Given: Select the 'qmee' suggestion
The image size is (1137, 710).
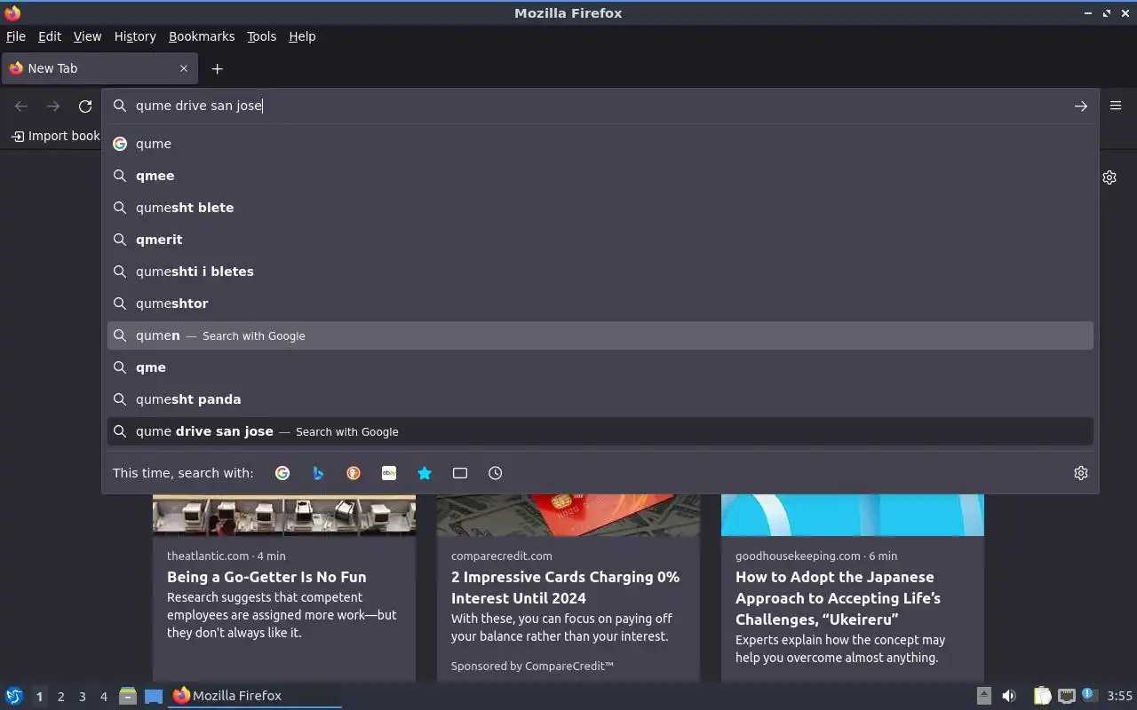Looking at the screenshot, I should (600, 176).
